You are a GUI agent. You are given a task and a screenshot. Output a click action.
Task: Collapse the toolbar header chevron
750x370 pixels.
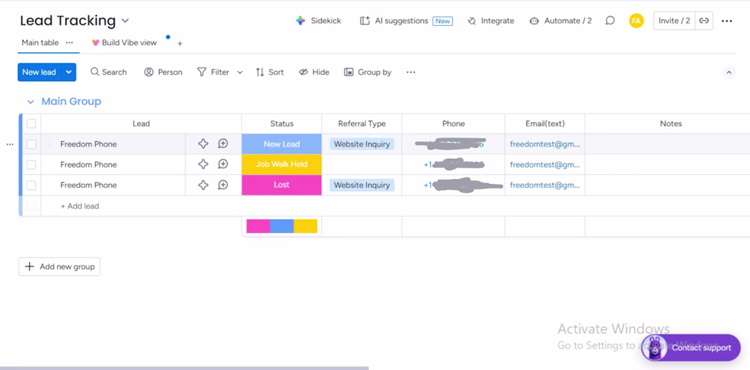729,73
